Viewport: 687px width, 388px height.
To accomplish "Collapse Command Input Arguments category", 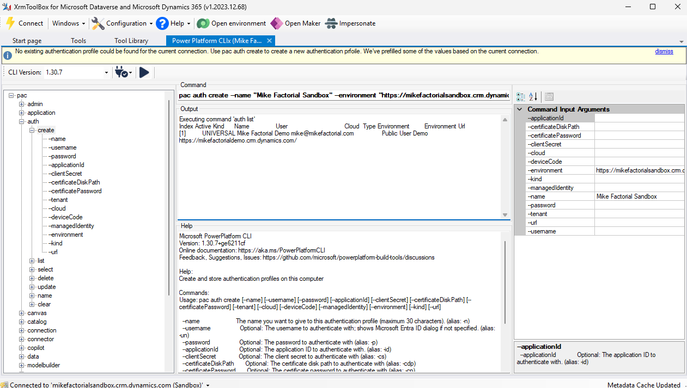I will coord(520,109).
